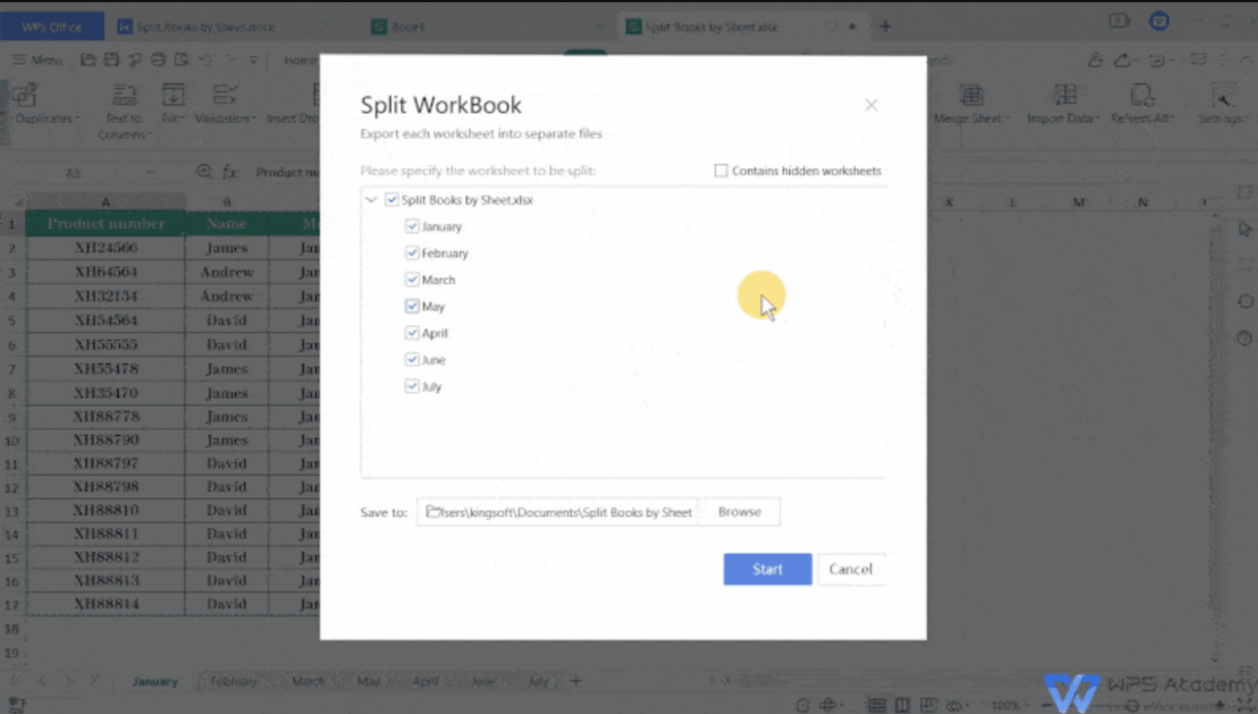Open the Home ribbon tab
1258x714 pixels.
(301, 60)
